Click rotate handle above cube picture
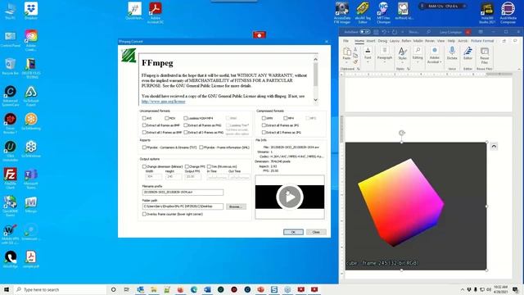This screenshot has width=524, height=295. click(x=402, y=133)
